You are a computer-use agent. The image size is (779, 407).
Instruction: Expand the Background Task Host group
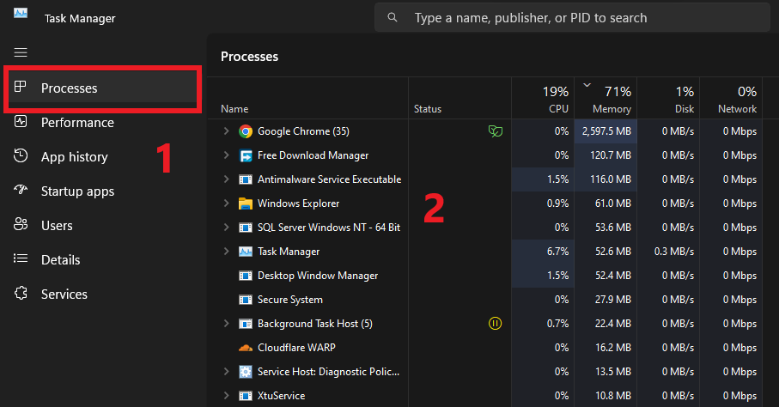(226, 324)
